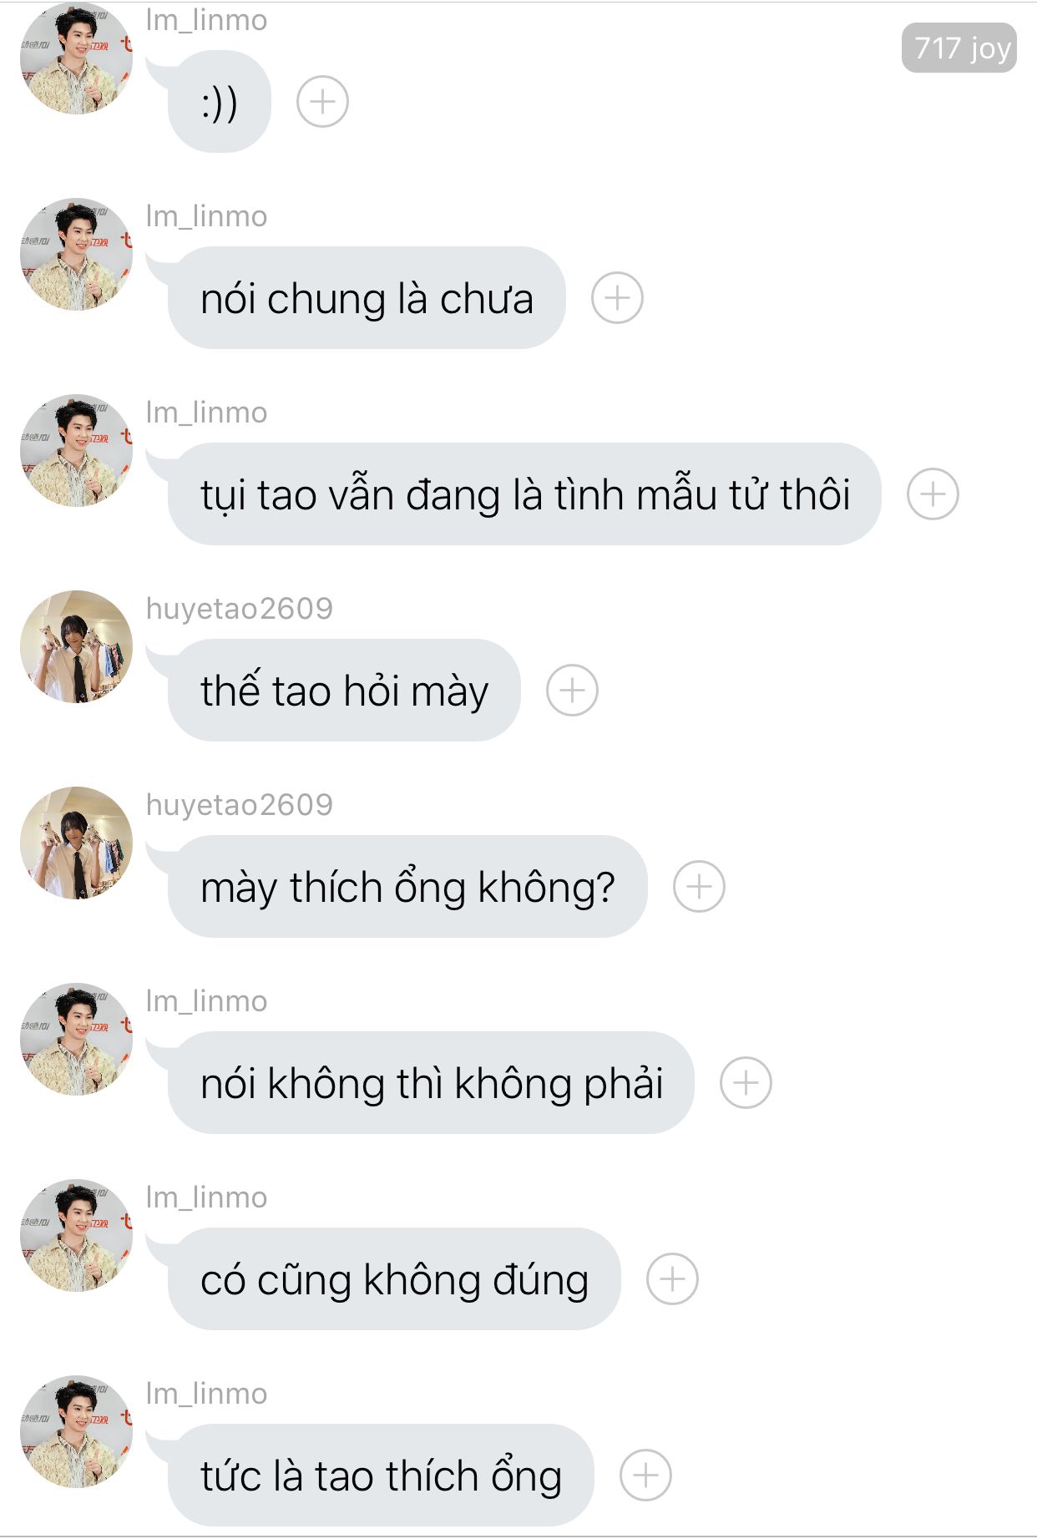Tap username huyetao2609 above "mày thích ổng không?"

click(239, 805)
